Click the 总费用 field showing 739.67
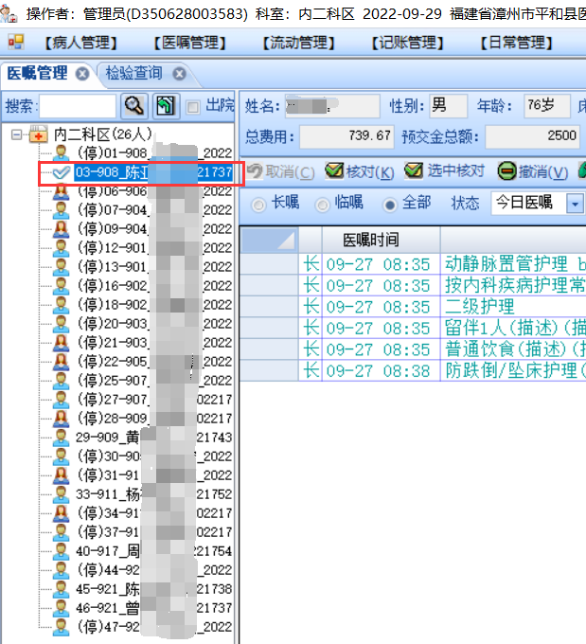This screenshot has height=644, width=586. pyautogui.click(x=347, y=136)
